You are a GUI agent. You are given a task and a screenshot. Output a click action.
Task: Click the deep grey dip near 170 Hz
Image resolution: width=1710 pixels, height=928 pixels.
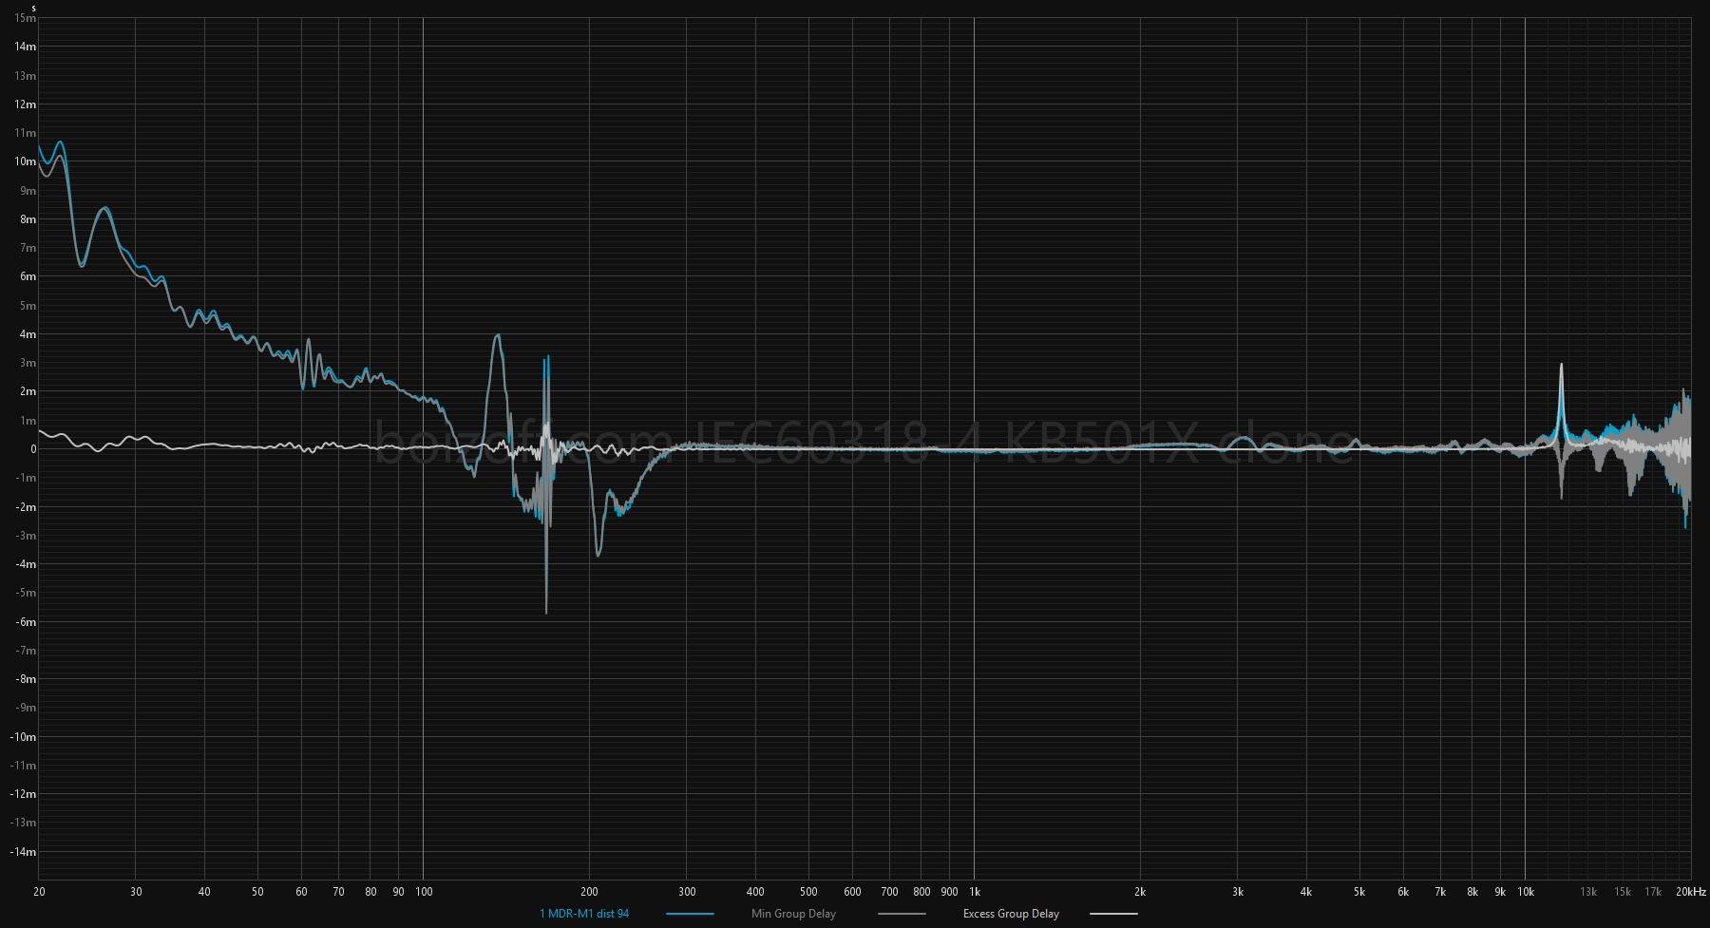pos(546,611)
